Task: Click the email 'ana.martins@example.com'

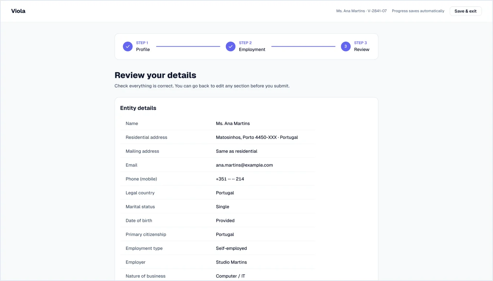Action: coord(244,165)
